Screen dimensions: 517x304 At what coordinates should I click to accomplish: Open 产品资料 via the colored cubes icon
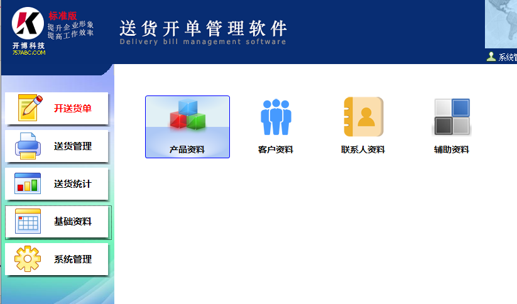click(187, 117)
